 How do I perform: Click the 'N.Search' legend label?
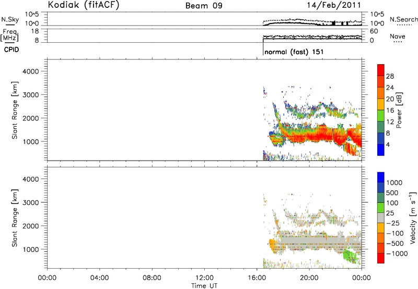403,19
